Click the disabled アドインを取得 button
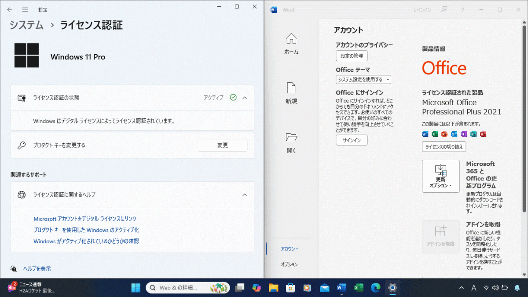Image resolution: width=528 pixels, height=297 pixels. pos(440,237)
